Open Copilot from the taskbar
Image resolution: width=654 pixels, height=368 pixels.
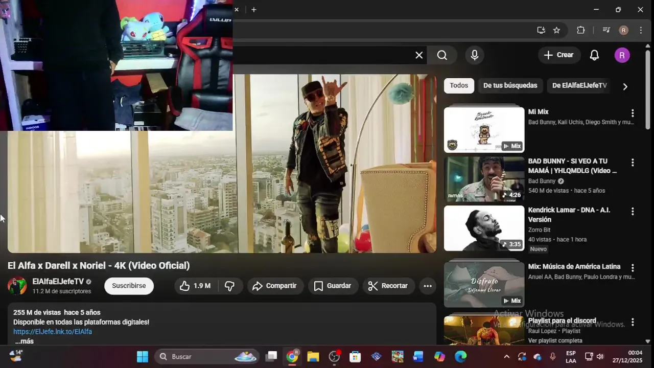(x=439, y=356)
